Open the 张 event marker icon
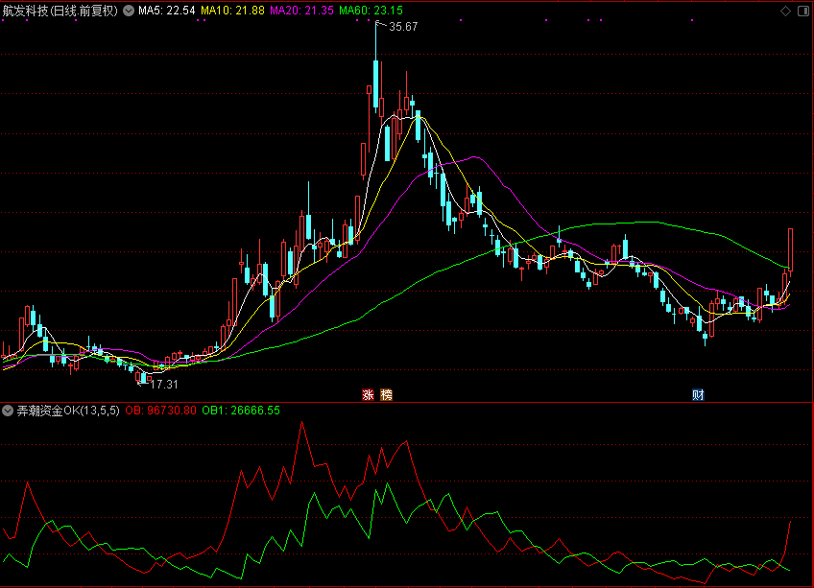 pyautogui.click(x=368, y=395)
